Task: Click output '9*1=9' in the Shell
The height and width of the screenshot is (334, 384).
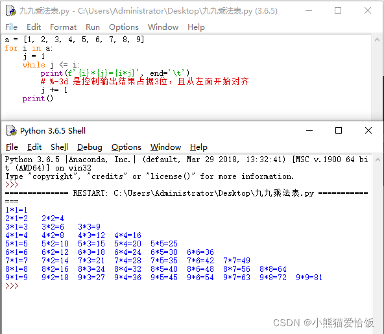Action: coord(16,277)
